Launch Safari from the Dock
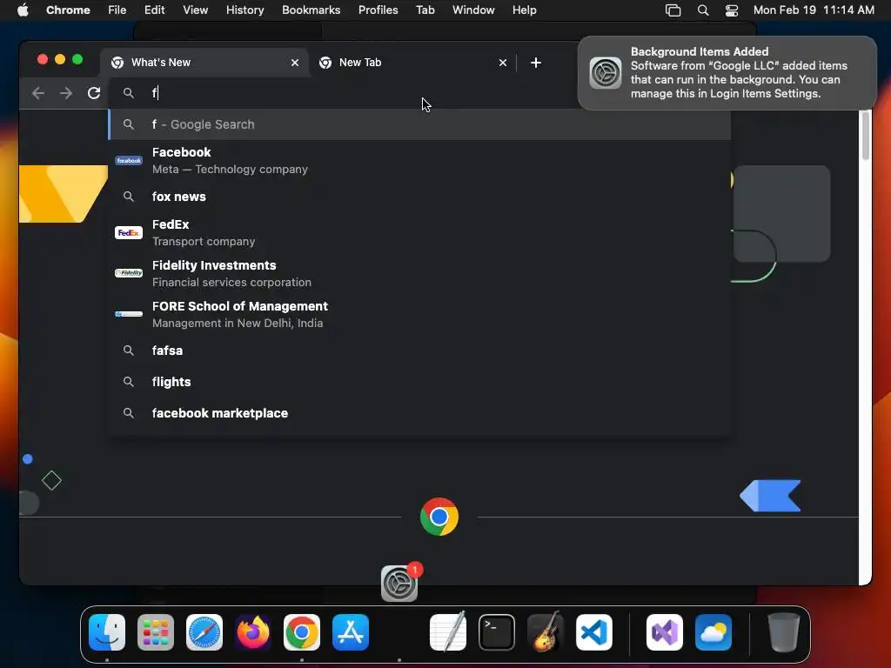 [204, 632]
